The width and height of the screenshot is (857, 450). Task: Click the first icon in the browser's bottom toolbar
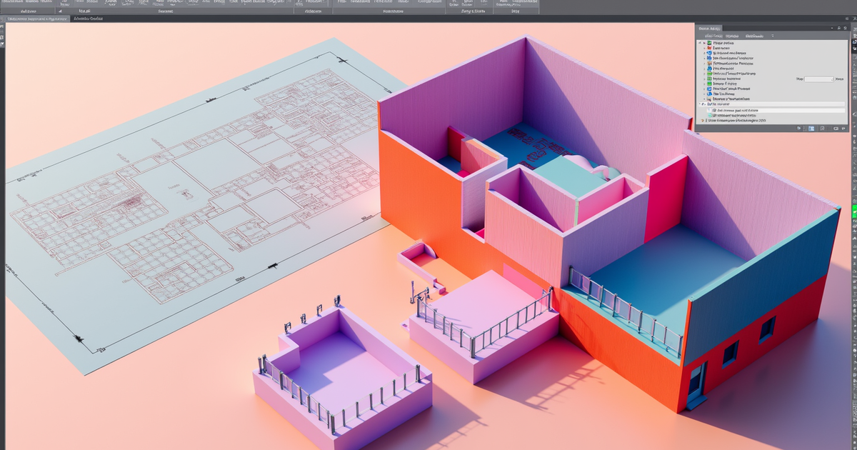coord(798,127)
